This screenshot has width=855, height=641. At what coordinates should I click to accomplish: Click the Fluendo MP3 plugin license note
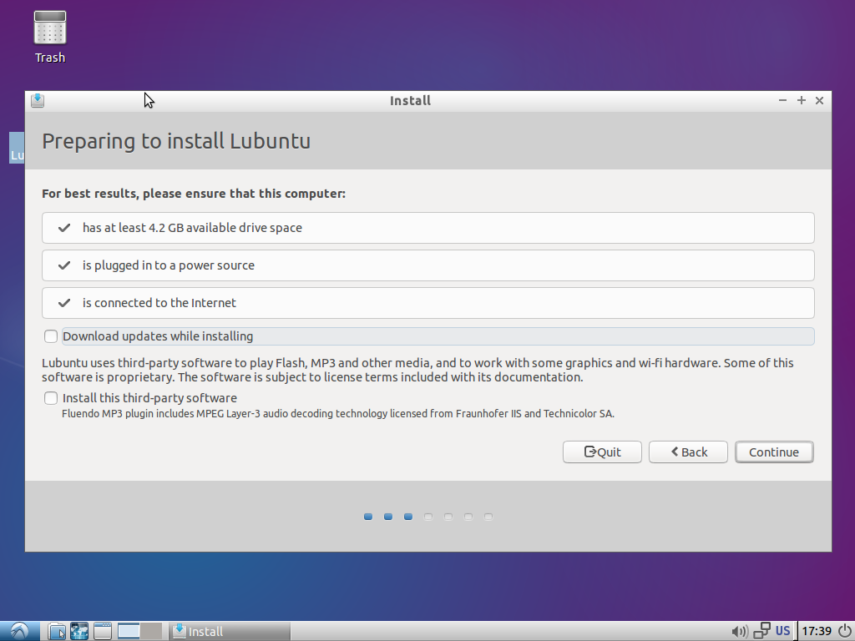click(338, 414)
